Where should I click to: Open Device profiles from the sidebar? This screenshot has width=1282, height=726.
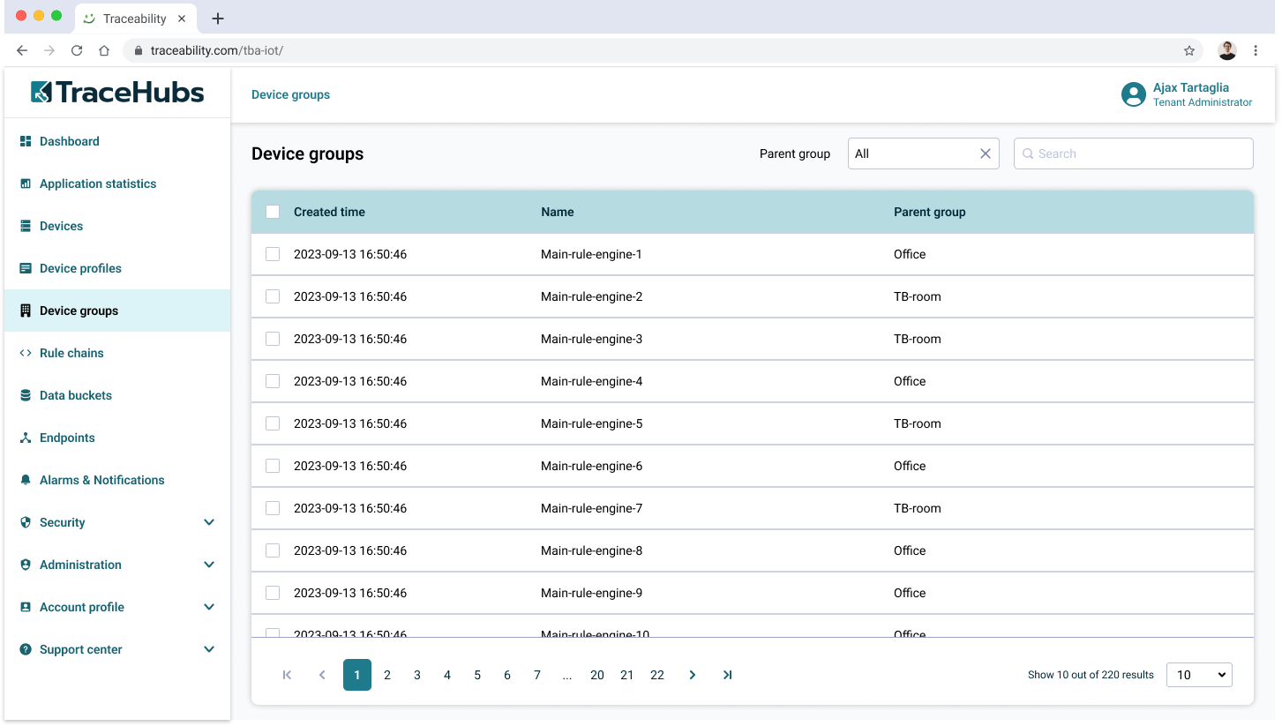click(80, 268)
